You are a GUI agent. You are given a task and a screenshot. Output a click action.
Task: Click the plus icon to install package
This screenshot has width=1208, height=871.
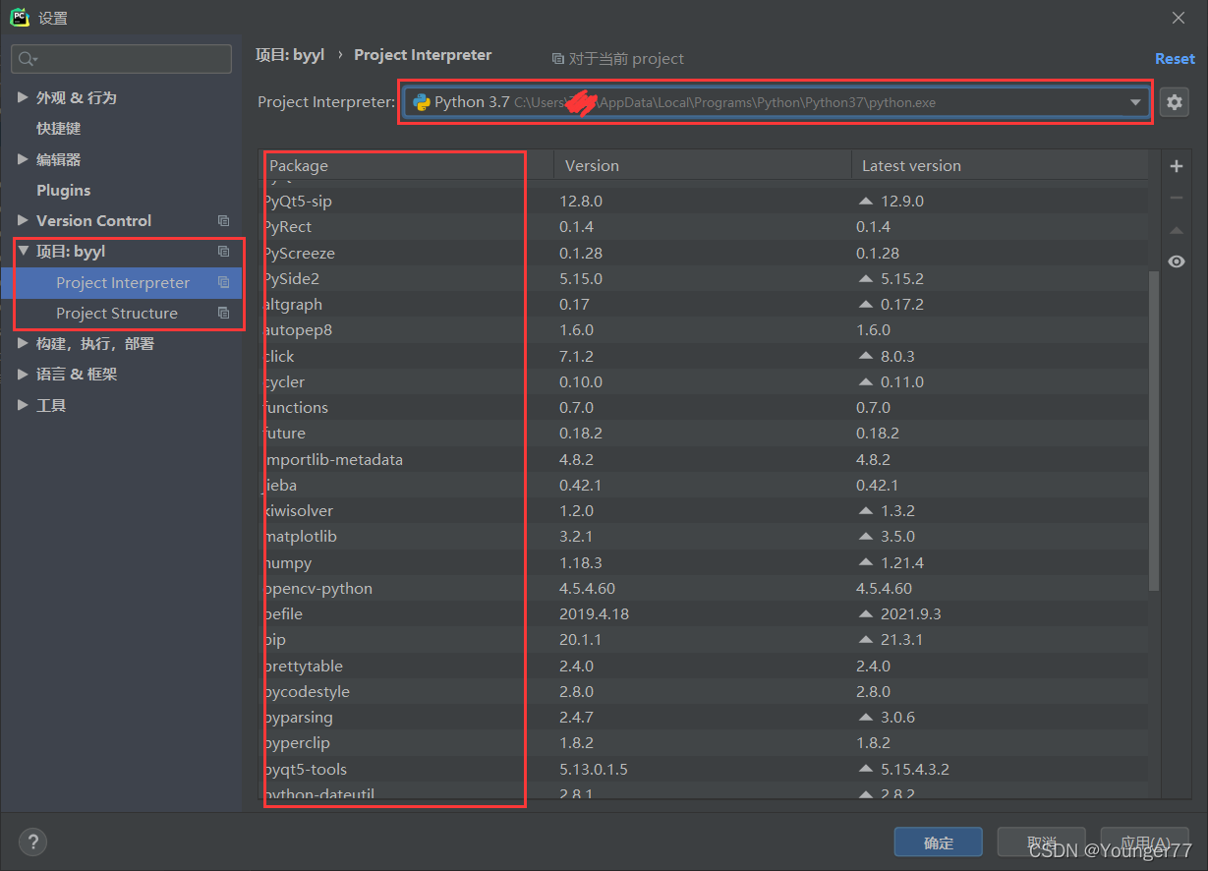(1176, 166)
